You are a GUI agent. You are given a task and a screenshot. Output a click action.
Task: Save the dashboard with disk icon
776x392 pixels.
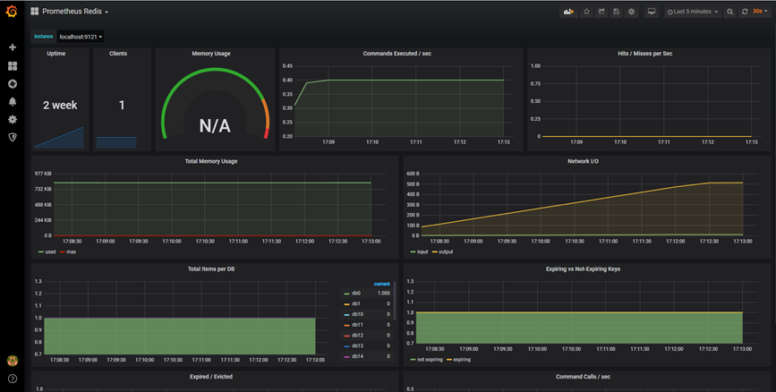(x=616, y=12)
